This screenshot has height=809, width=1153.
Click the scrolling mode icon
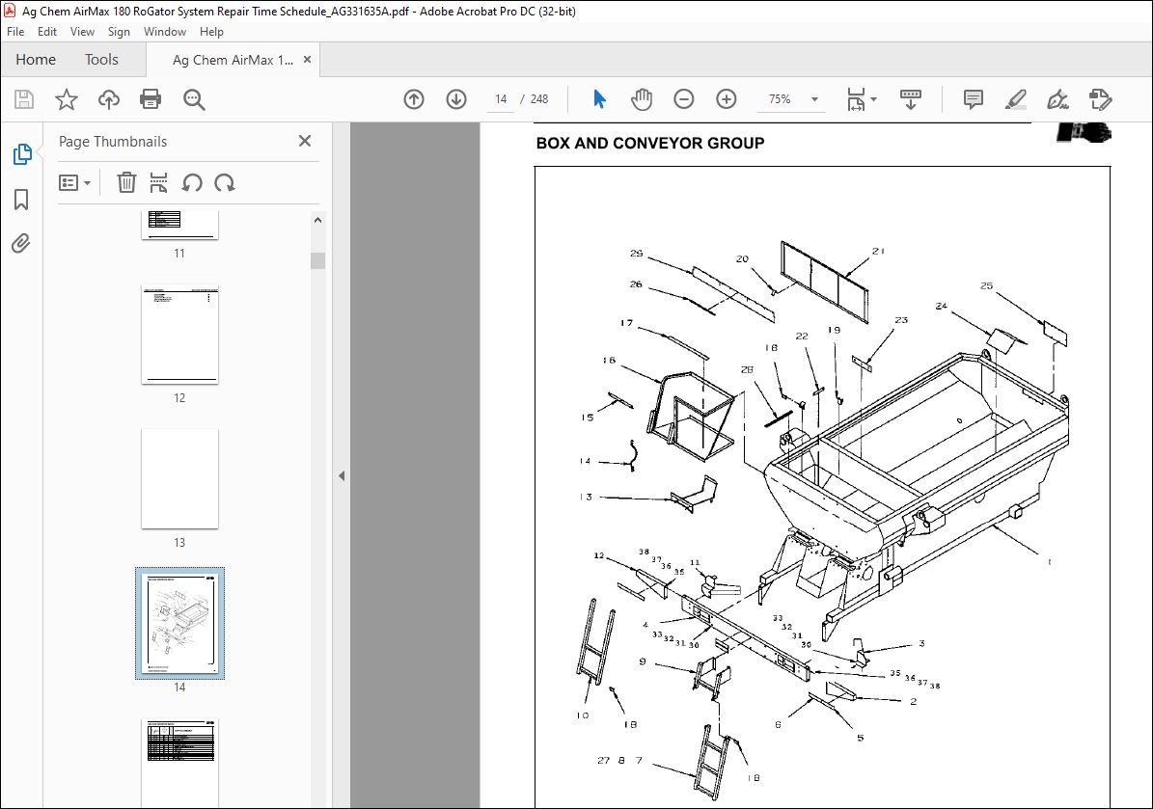pyautogui.click(x=911, y=99)
